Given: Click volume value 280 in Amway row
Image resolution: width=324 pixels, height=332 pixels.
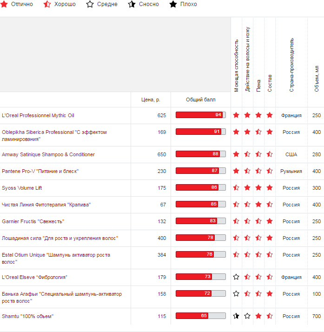Looking at the screenshot, I should (x=317, y=154).
